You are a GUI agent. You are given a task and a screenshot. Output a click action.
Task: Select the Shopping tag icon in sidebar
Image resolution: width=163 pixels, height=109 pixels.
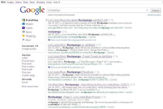click(x=23, y=36)
